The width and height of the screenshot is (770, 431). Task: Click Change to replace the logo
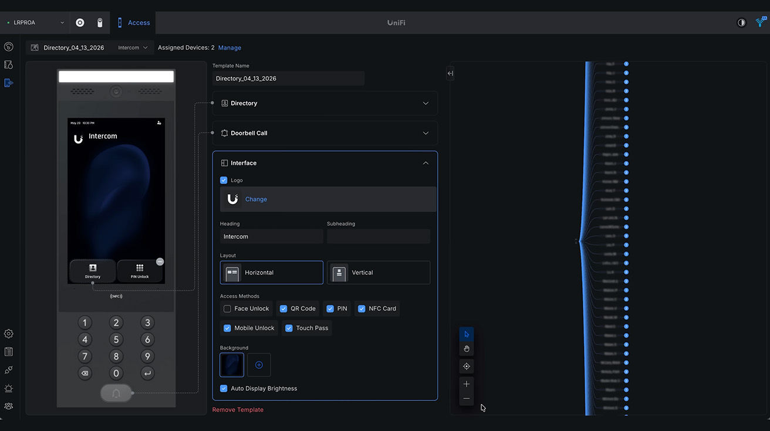(256, 199)
